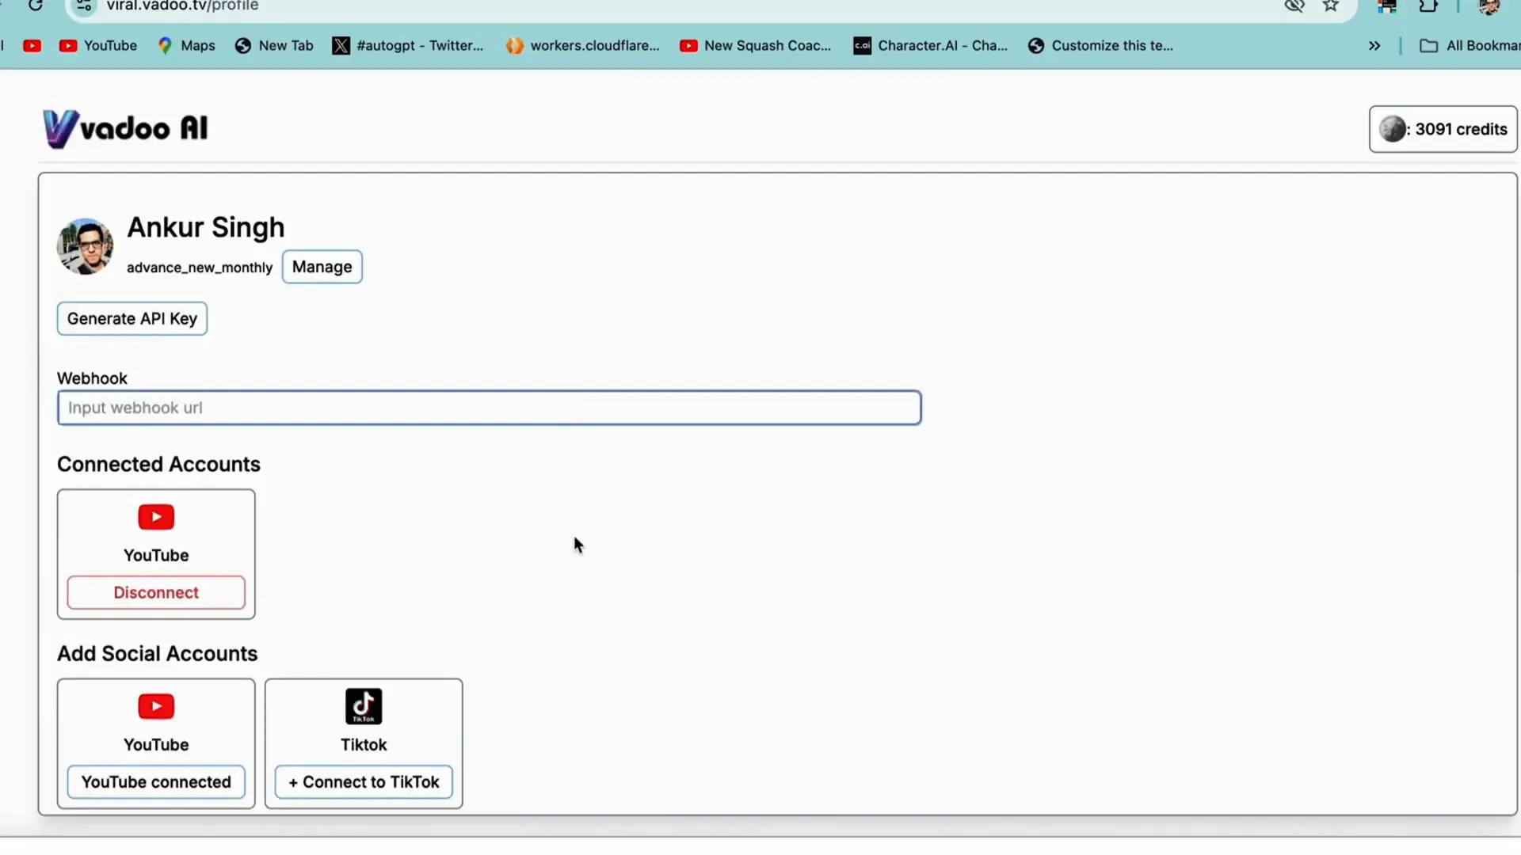1521x855 pixels.
Task: Click the 3091 credits display area
Action: pyautogui.click(x=1445, y=128)
